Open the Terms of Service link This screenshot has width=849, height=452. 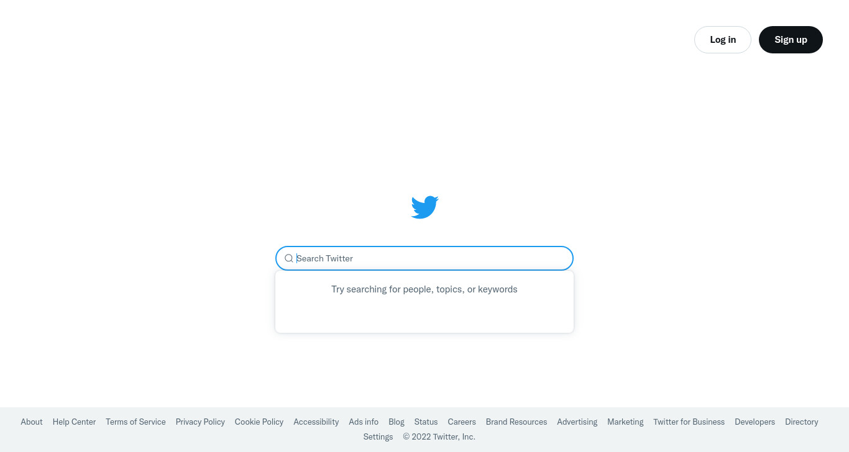point(135,422)
